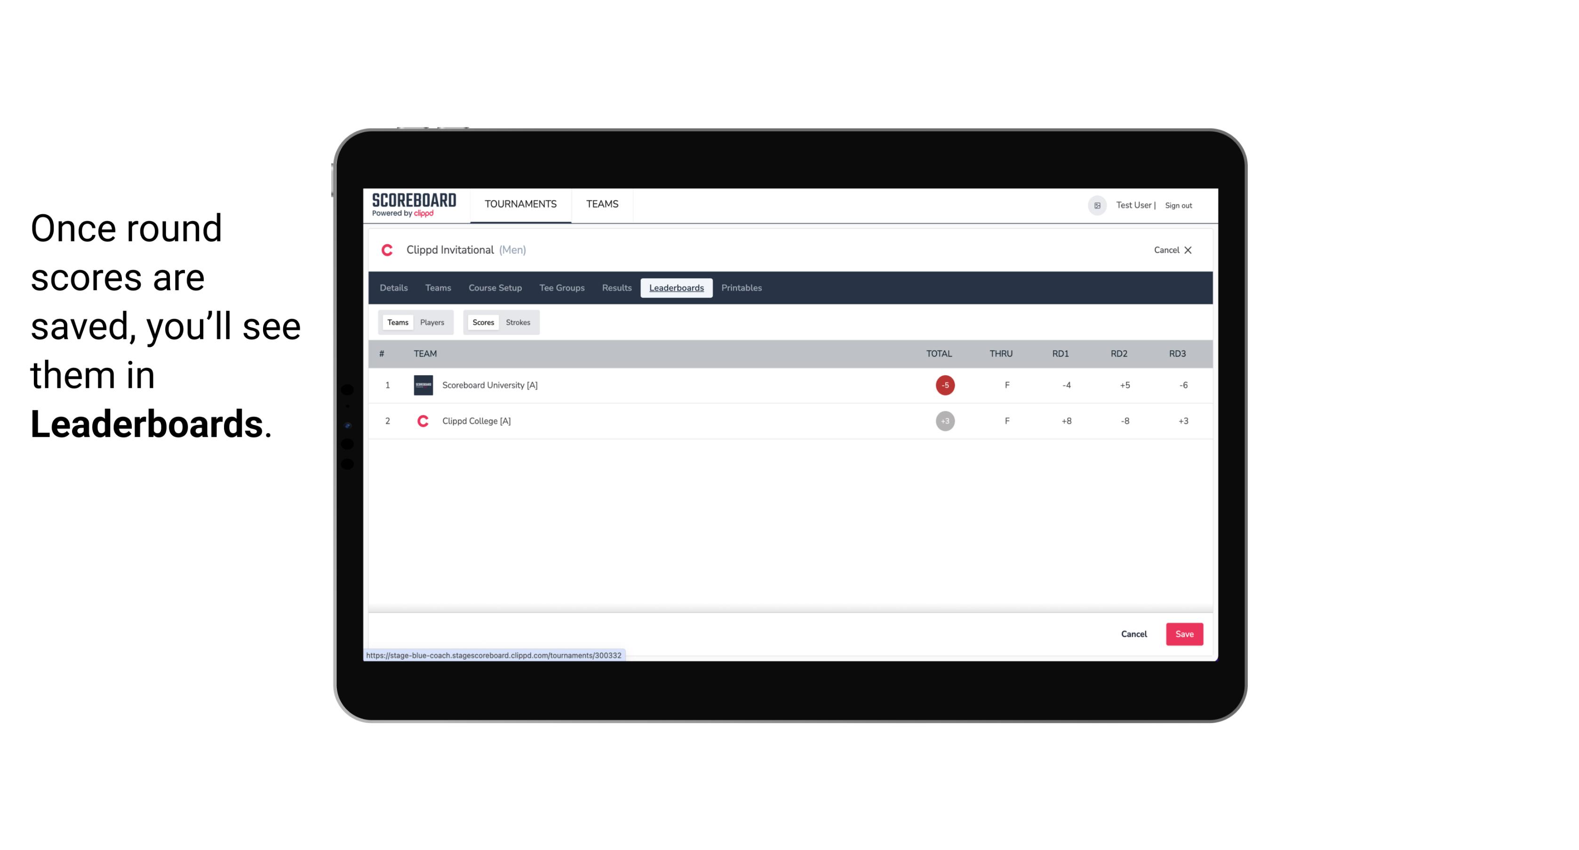Click the Course Setup tab
Image resolution: width=1579 pixels, height=850 pixels.
pyautogui.click(x=495, y=287)
